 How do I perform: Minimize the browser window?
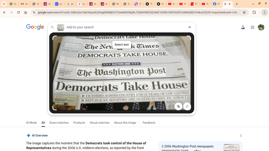click(253, 4)
